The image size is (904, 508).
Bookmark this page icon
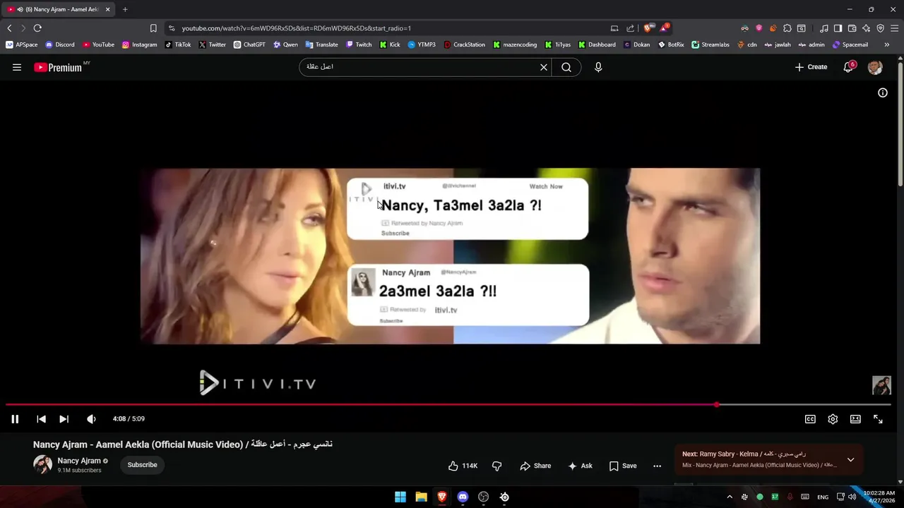point(153,28)
